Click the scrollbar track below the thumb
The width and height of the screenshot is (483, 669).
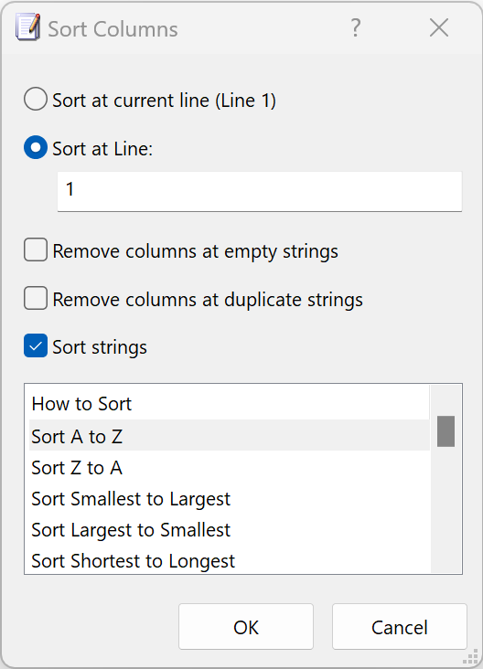click(445, 510)
